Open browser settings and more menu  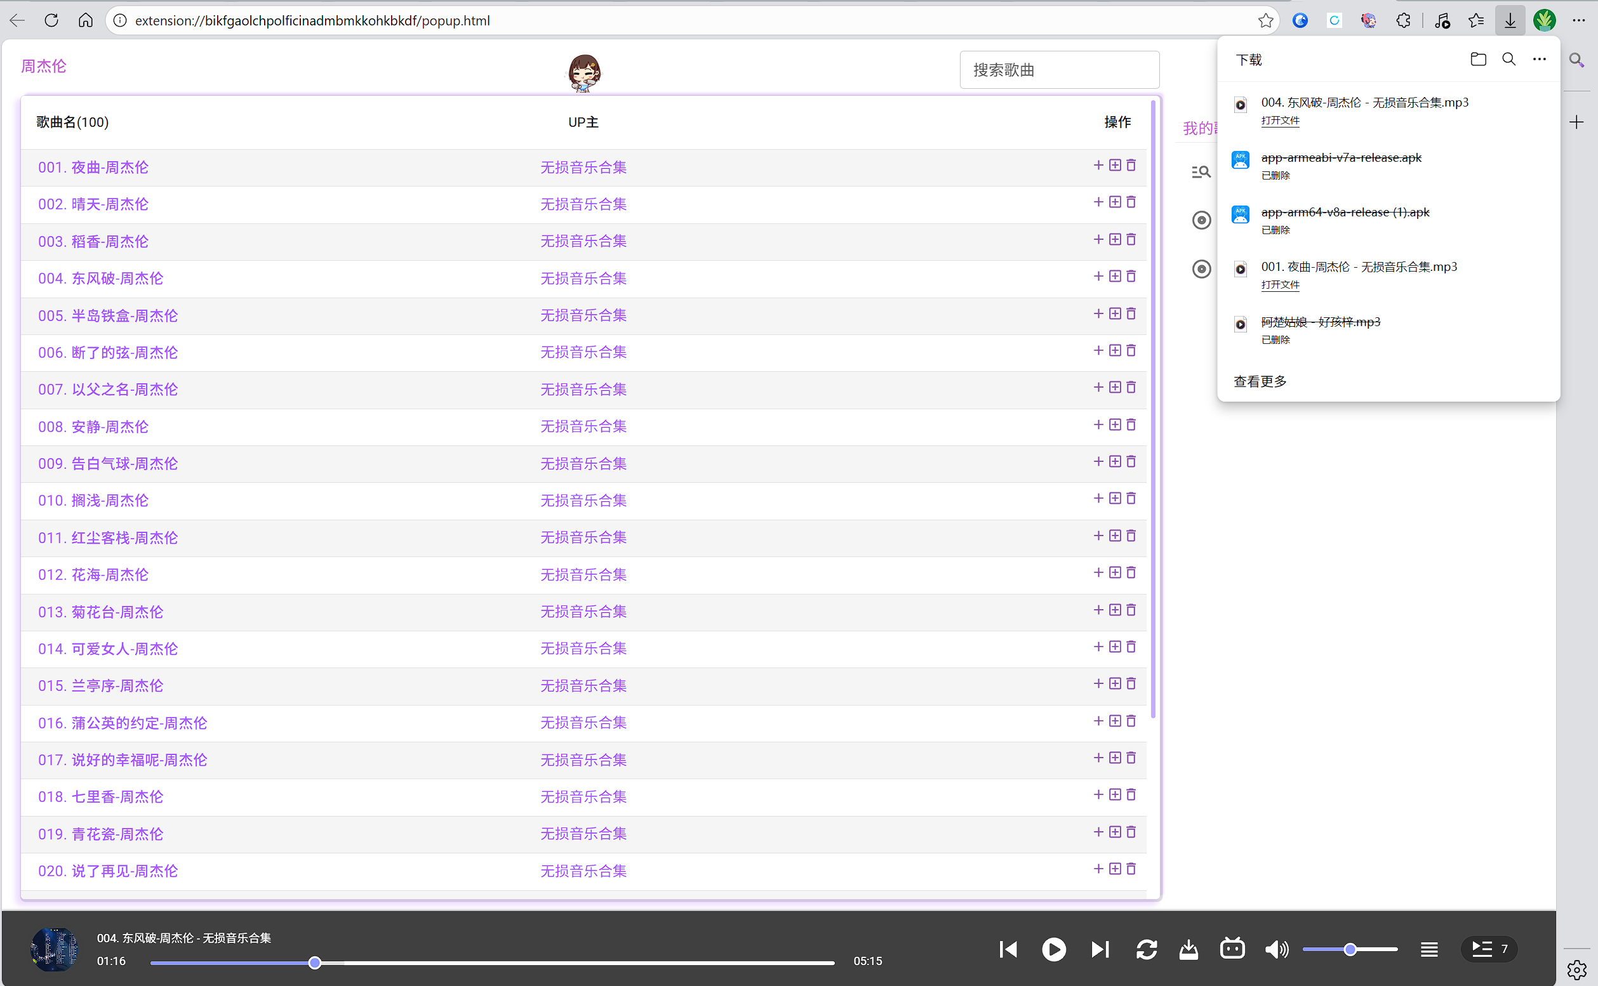coord(1578,20)
